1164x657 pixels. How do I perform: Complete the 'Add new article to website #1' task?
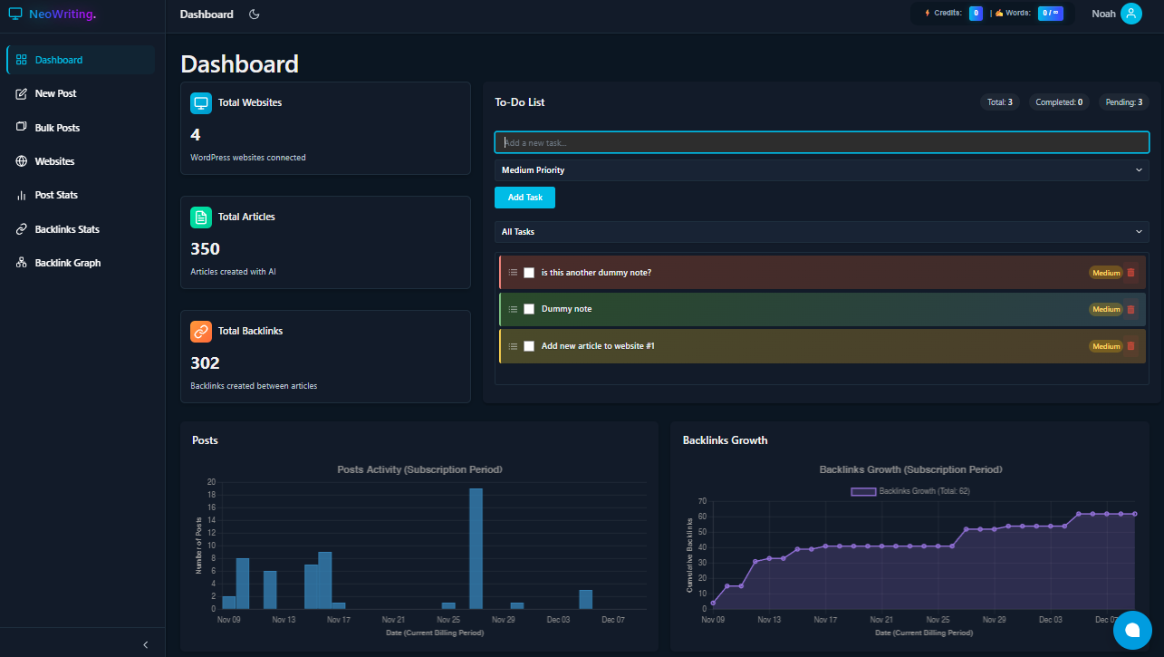(529, 345)
